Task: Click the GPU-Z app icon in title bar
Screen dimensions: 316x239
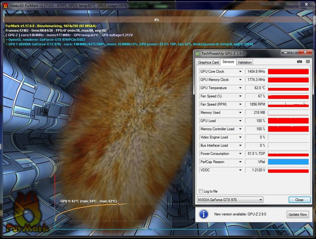Action: 198,54
